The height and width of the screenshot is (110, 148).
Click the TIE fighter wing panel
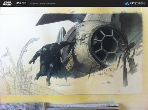coord(57,19)
